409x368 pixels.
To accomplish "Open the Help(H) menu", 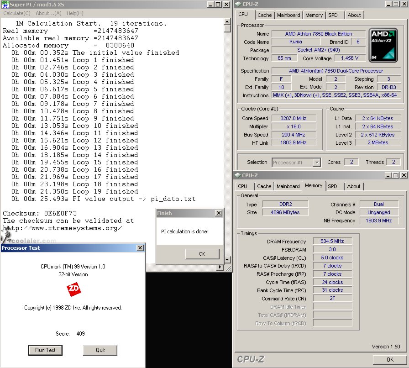I will point(75,13).
